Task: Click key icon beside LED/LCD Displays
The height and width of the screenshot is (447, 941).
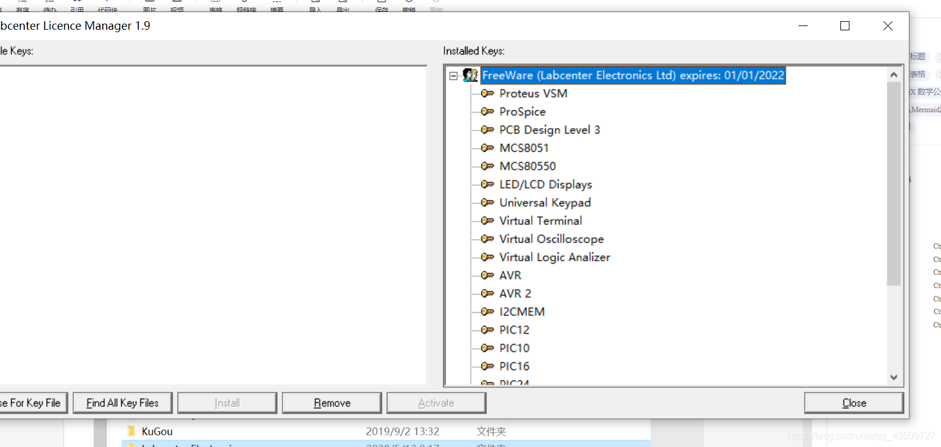Action: click(487, 184)
